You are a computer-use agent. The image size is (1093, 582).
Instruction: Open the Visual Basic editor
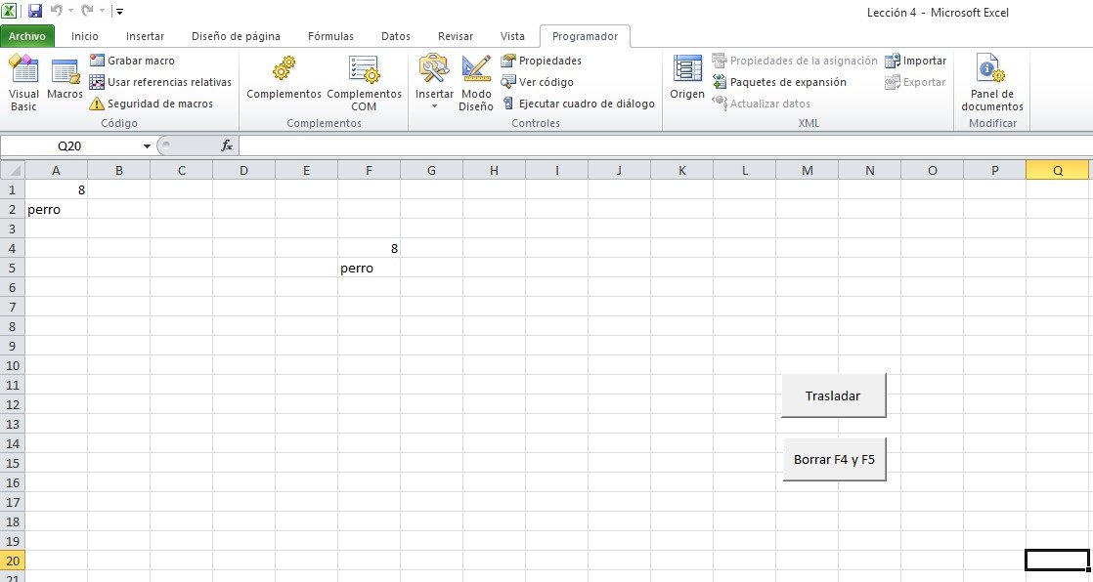coord(23,82)
